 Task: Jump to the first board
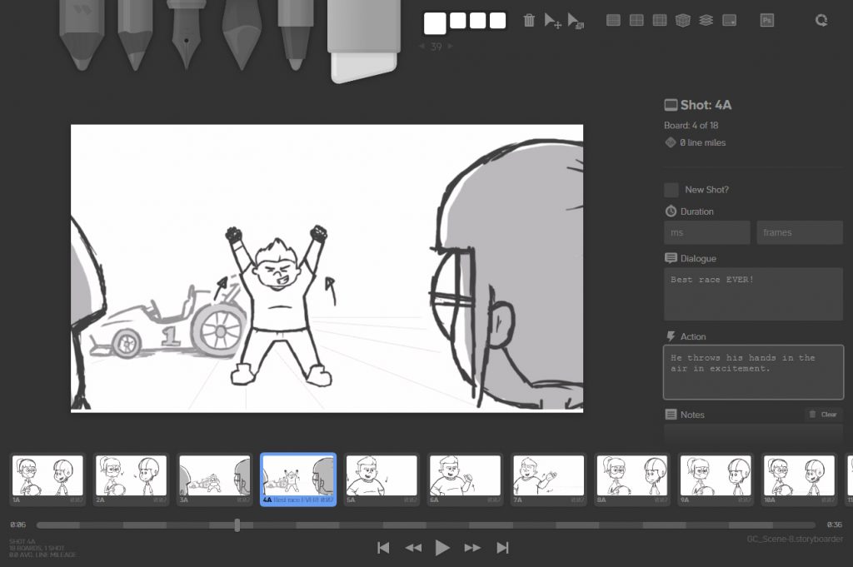[383, 548]
